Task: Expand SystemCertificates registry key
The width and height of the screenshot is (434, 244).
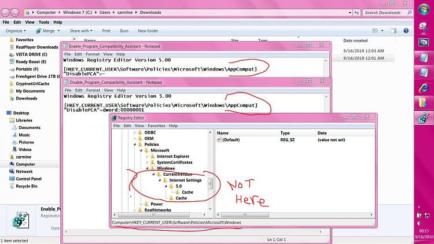Action: tap(147, 162)
